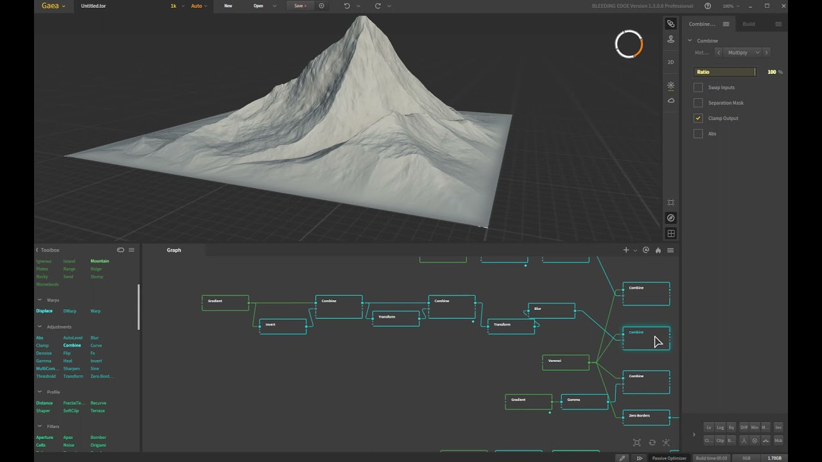Click the four-pane grid layout icon
Screen dimensions: 822x462
click(x=670, y=234)
